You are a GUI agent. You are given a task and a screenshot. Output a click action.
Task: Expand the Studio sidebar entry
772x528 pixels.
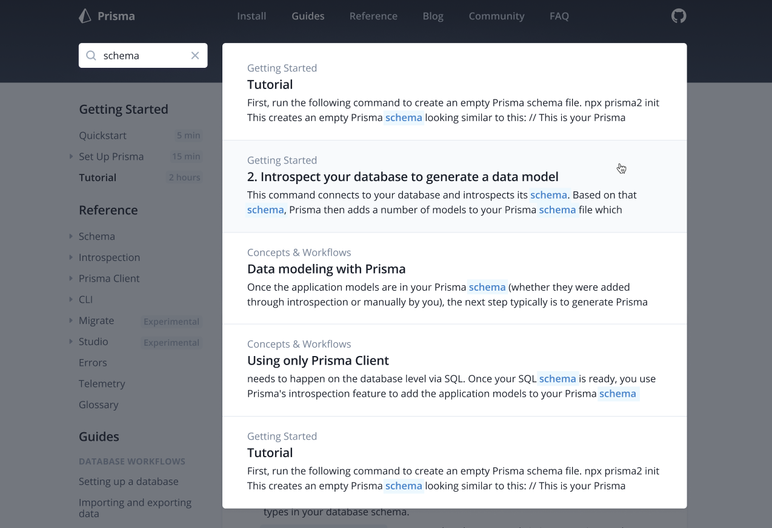click(x=71, y=342)
